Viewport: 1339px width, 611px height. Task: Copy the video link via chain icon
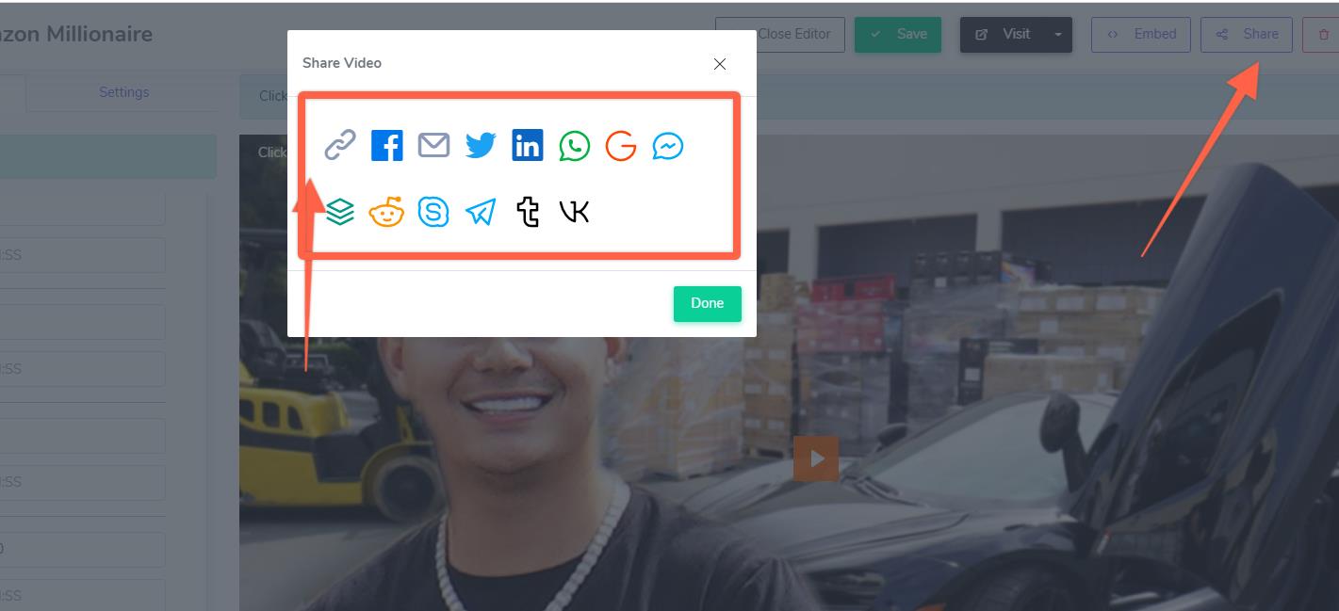(x=339, y=146)
